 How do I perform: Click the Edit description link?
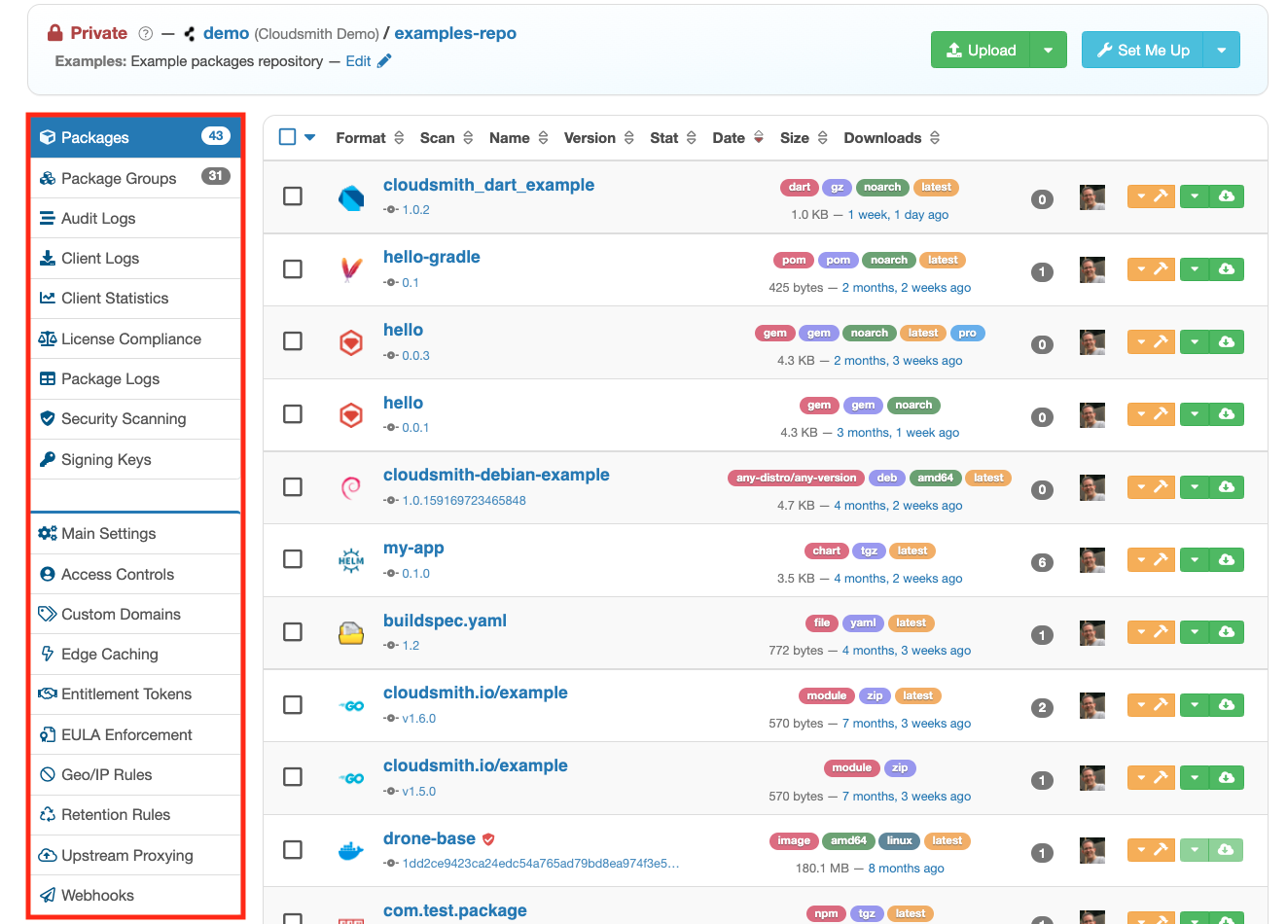[x=358, y=61]
